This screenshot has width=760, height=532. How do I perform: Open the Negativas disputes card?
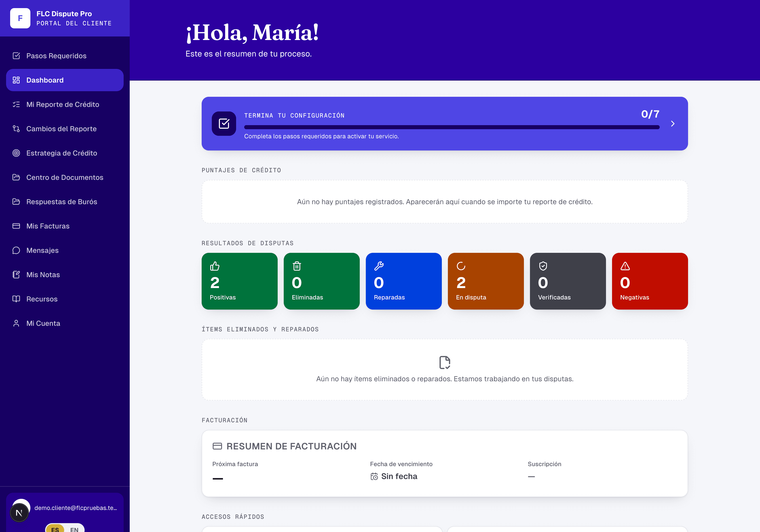[x=650, y=281]
